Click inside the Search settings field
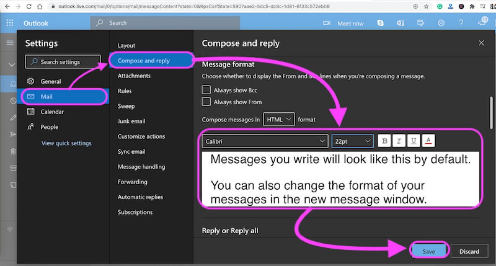This screenshot has width=496, height=266. [62, 62]
